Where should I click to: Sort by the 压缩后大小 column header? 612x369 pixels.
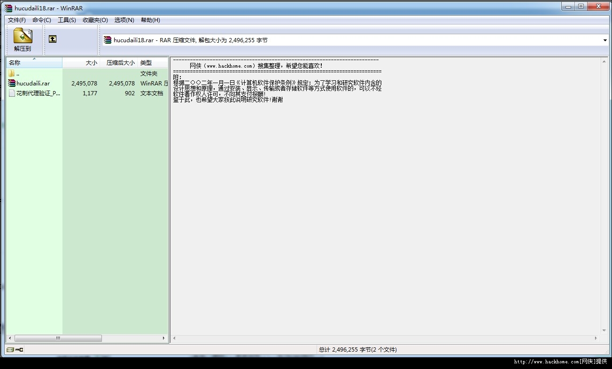point(118,62)
